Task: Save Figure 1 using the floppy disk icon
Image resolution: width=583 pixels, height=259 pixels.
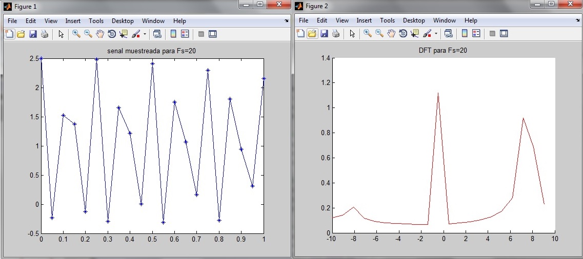Action: [33, 34]
